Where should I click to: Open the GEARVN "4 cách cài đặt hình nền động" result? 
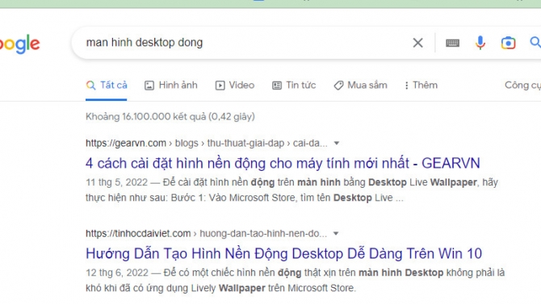tap(283, 163)
